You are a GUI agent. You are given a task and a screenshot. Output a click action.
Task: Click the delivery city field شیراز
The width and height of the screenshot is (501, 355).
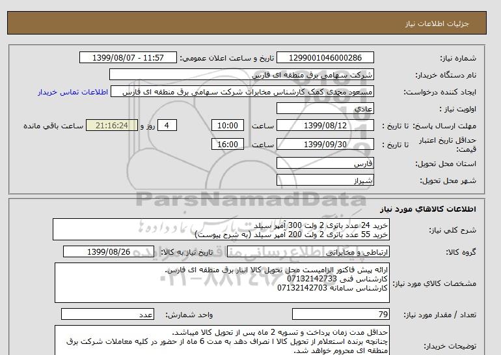pos(325,180)
